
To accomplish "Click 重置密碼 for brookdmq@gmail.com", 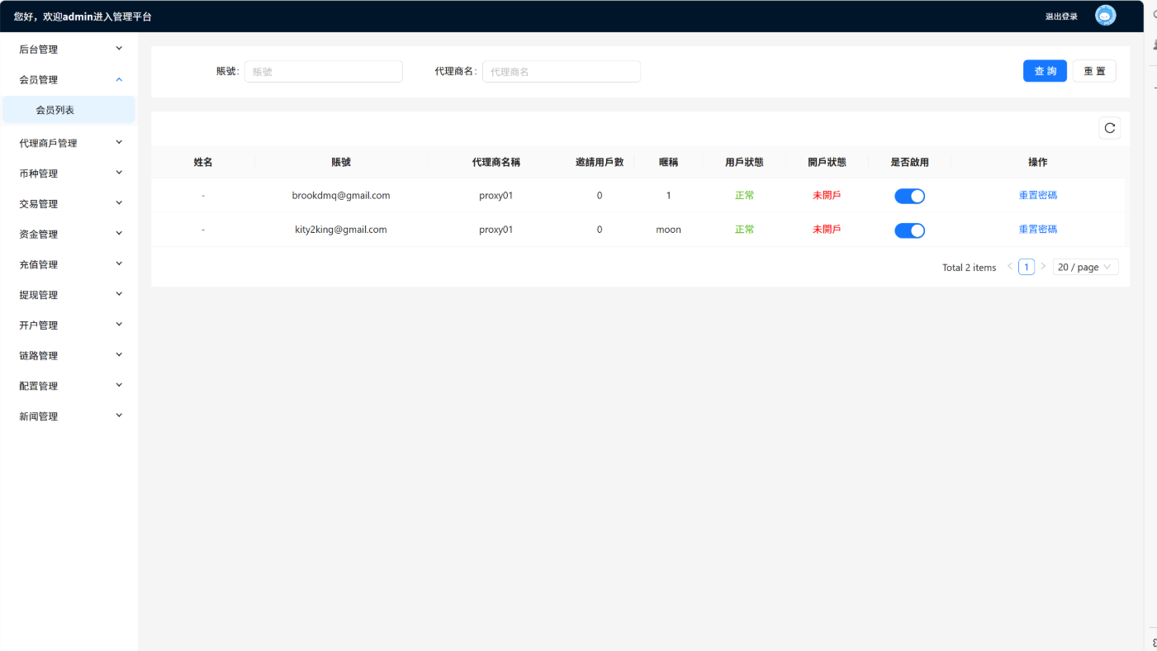I will coord(1037,196).
